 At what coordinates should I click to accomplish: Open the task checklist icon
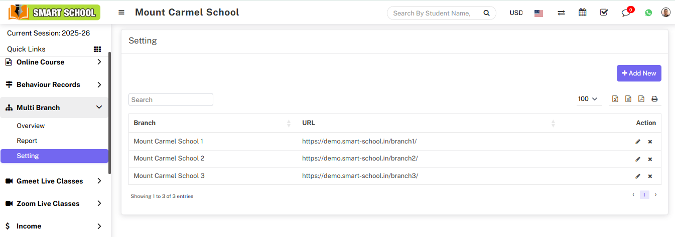(x=604, y=13)
